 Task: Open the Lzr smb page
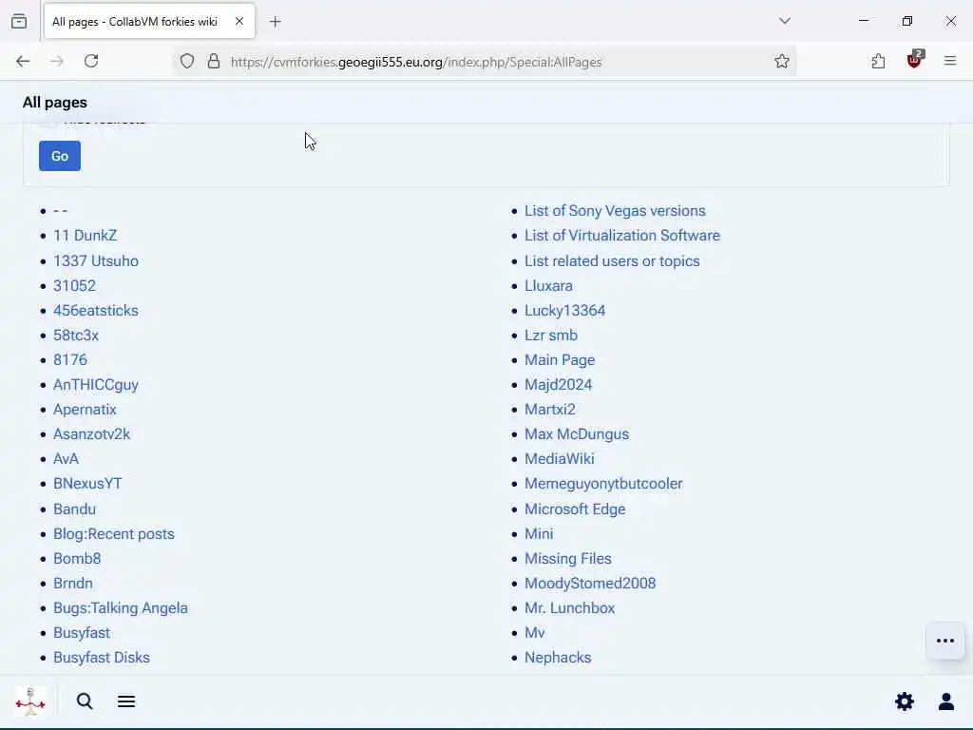(551, 336)
